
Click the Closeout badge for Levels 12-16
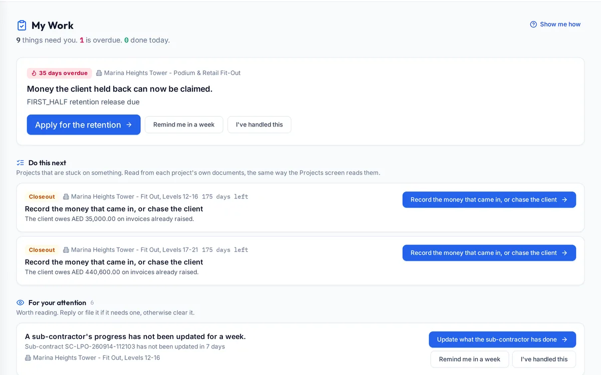tap(42, 196)
